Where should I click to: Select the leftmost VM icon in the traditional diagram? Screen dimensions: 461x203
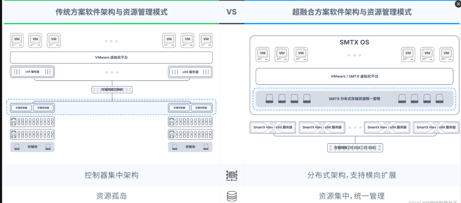[x=17, y=40]
